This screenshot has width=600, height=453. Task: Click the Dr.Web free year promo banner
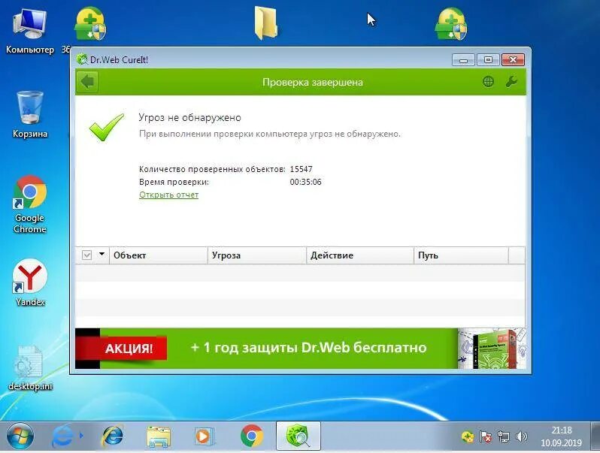point(301,349)
